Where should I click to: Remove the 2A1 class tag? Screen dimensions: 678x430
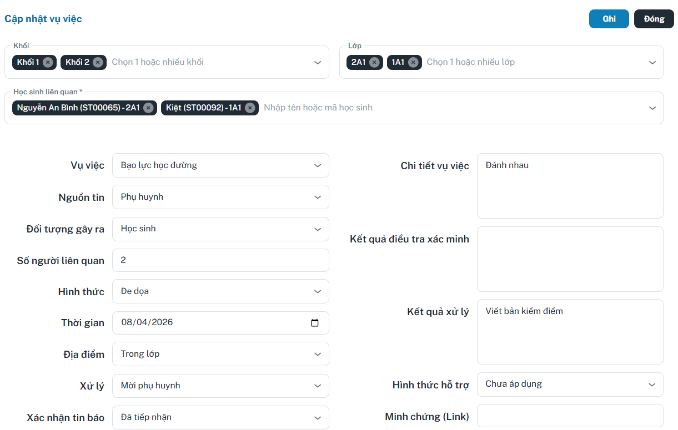coord(374,62)
